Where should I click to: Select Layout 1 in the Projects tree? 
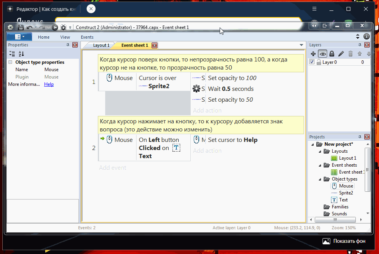347,158
